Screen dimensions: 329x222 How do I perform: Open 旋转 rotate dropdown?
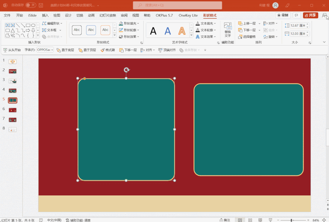[x=270, y=37]
